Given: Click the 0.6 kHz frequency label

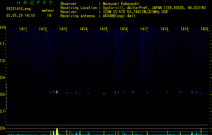Looking at the screenshot, I should pos(3,128).
